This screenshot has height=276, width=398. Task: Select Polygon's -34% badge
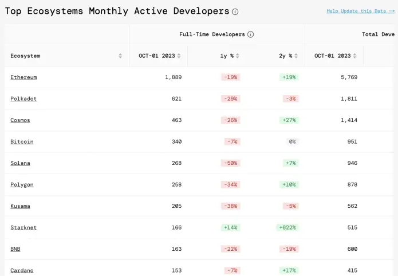pos(230,184)
